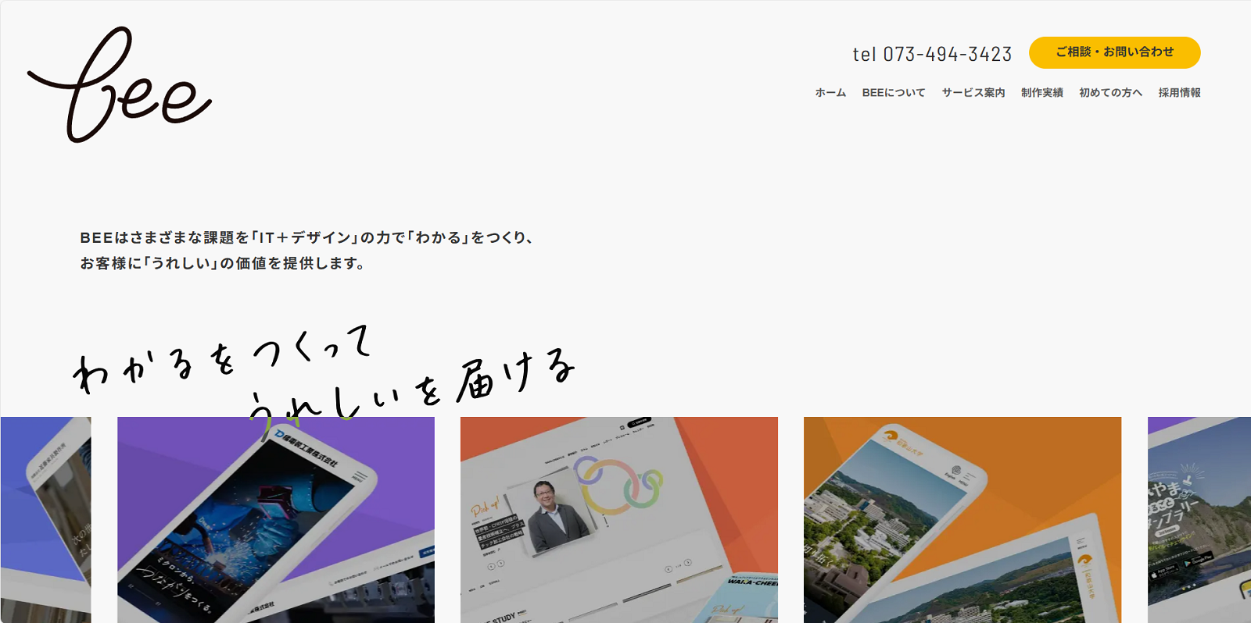Open 制作実績 from the navigation bar

point(1041,93)
